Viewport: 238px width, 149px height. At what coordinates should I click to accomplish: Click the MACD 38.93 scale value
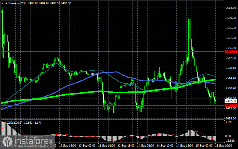click(x=229, y=122)
